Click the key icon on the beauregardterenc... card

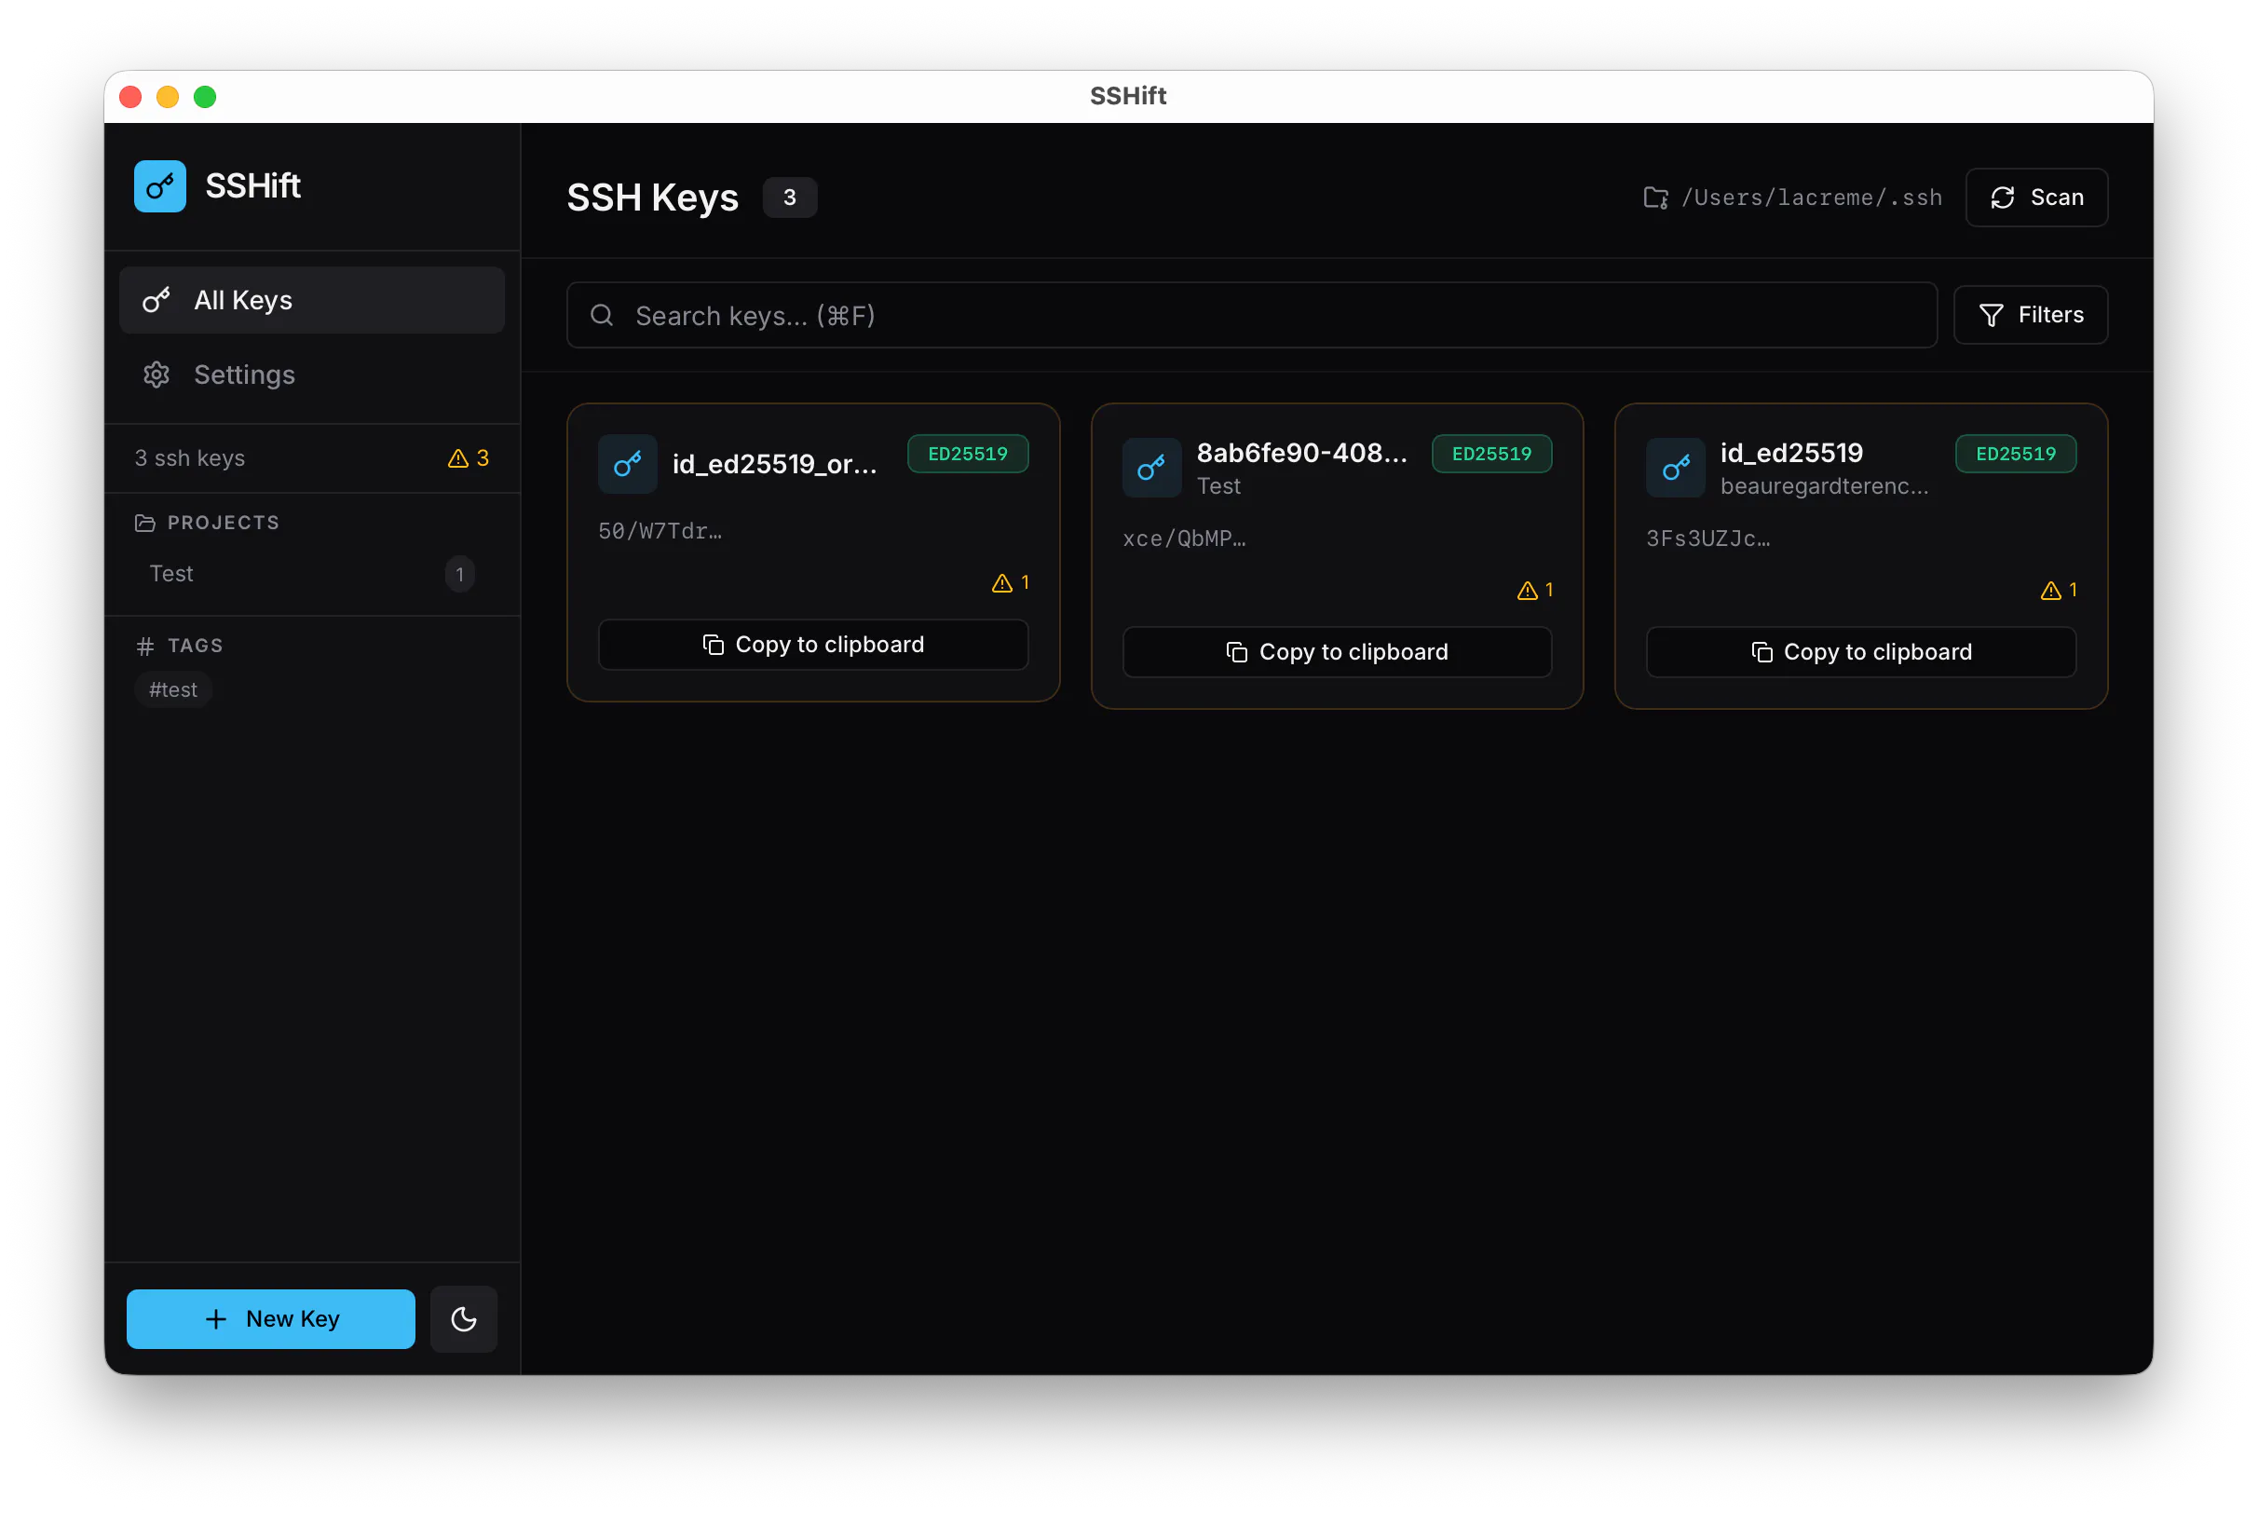pyautogui.click(x=1676, y=468)
